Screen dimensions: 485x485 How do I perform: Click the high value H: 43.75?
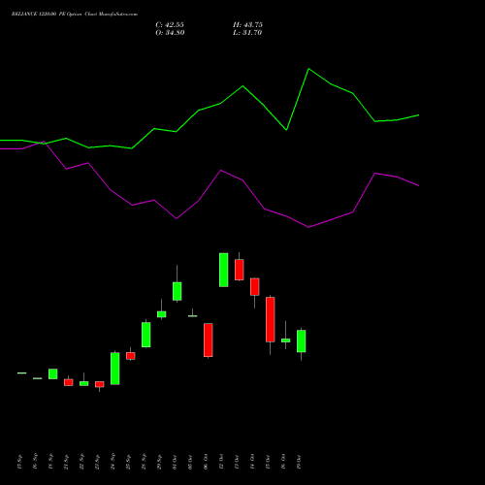pos(247,25)
